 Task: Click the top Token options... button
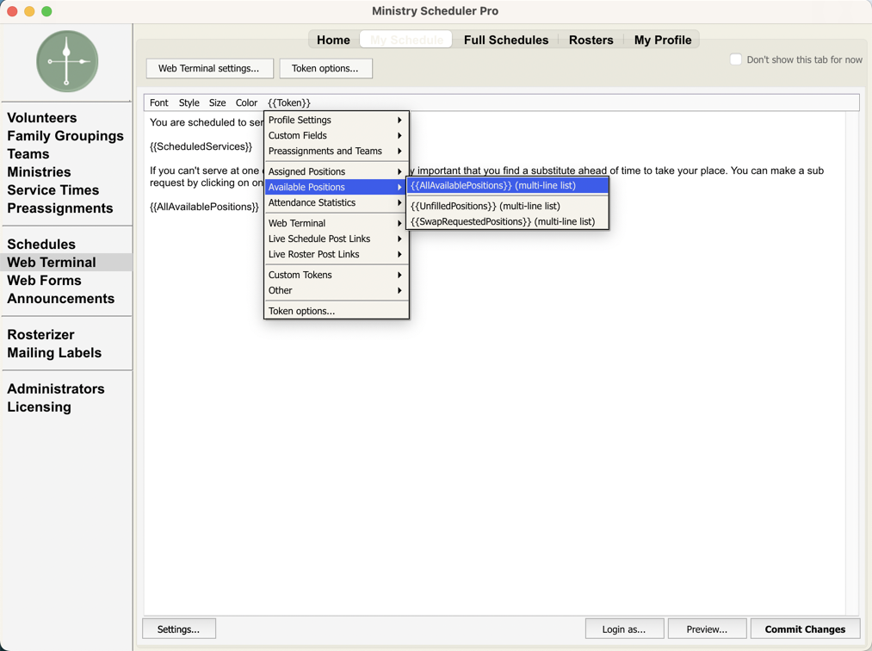(x=325, y=68)
